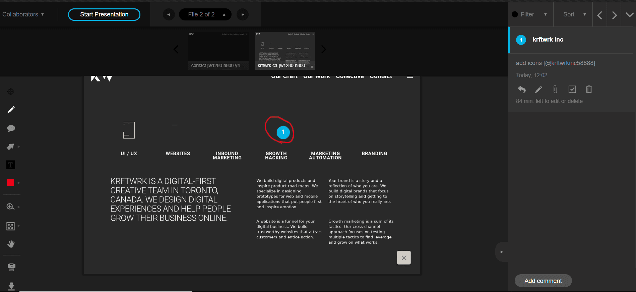Attach a file to the comment
This screenshot has width=636, height=292.
555,89
